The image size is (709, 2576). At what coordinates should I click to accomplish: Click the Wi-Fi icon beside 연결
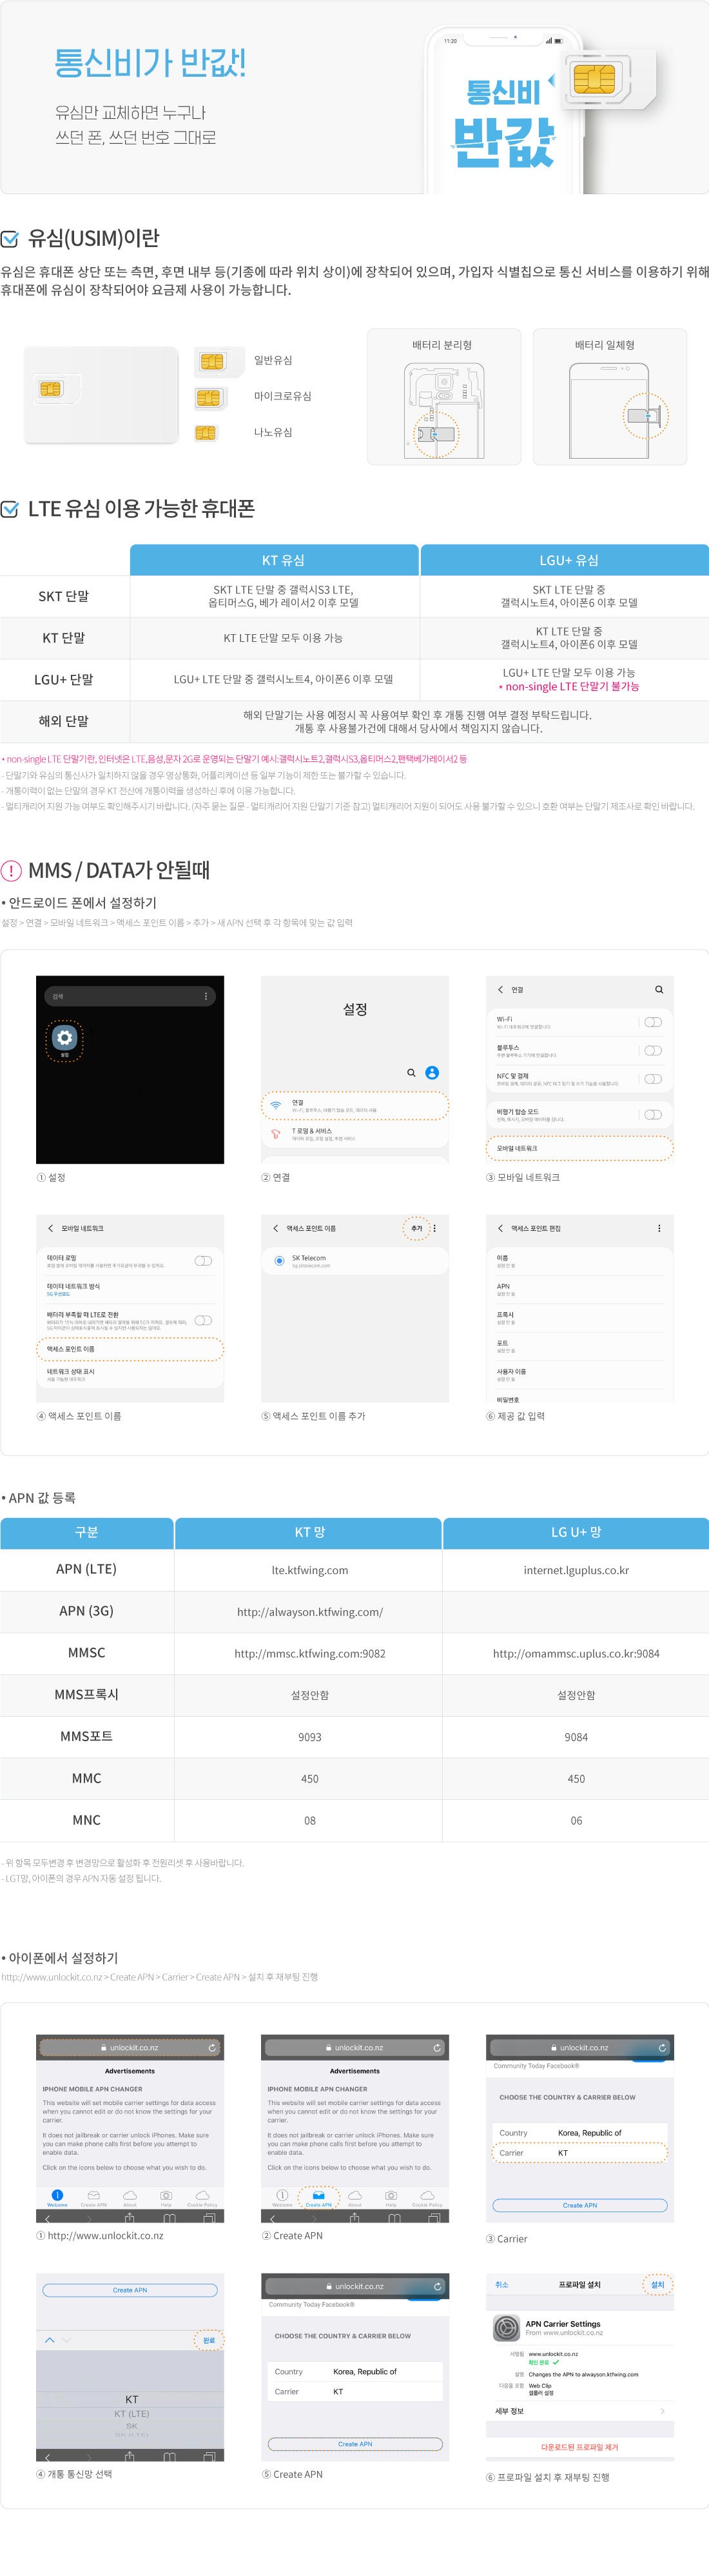click(x=276, y=1106)
